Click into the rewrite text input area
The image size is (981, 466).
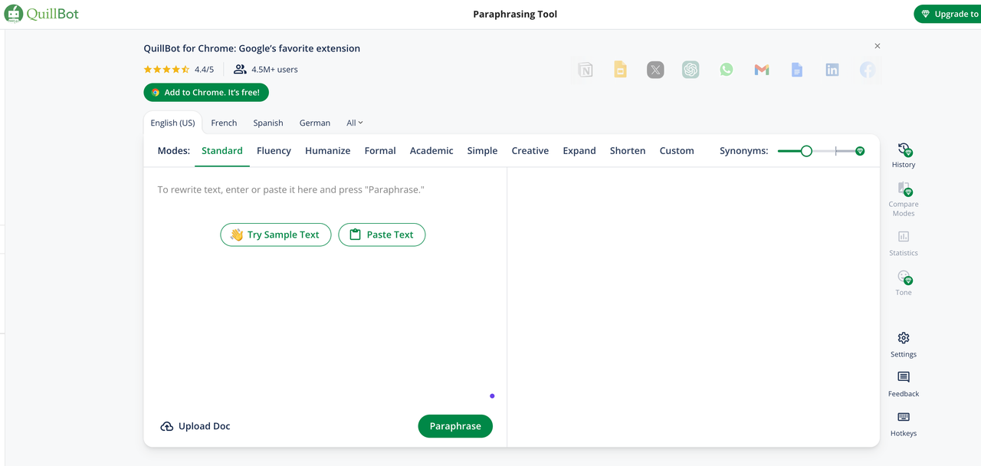[325, 189]
